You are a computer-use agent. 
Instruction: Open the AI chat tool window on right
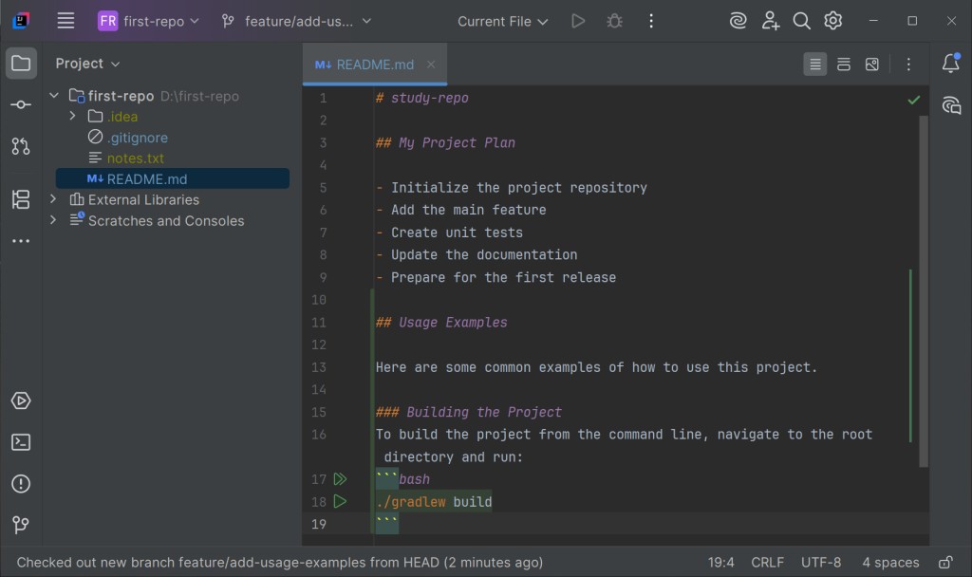[951, 104]
